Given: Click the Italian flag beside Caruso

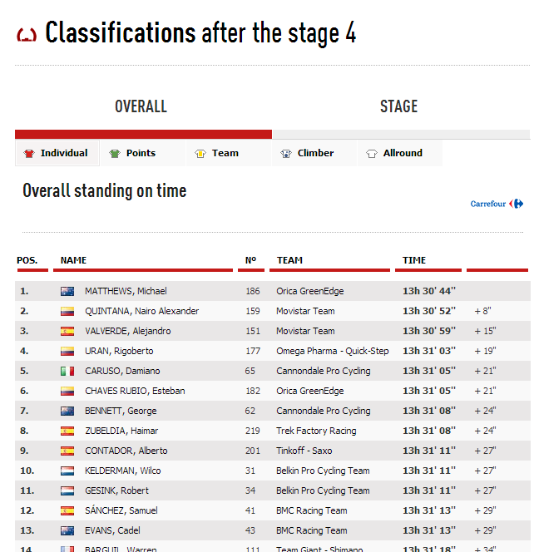Looking at the screenshot, I should [x=67, y=372].
